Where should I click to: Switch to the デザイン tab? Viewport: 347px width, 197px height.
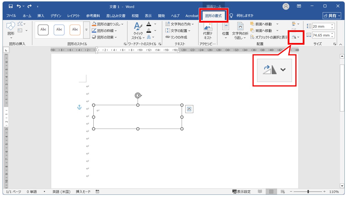(x=56, y=16)
